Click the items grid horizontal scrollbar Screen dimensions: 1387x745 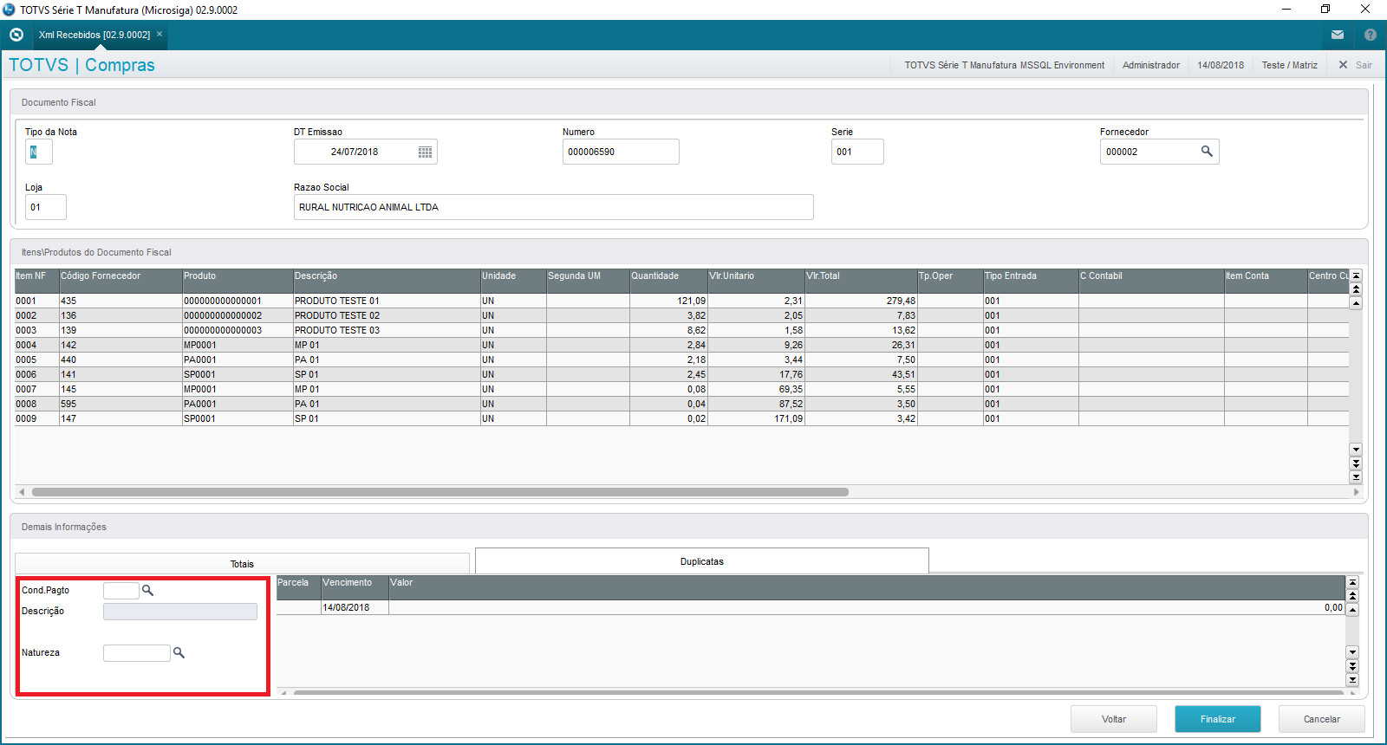pos(440,492)
